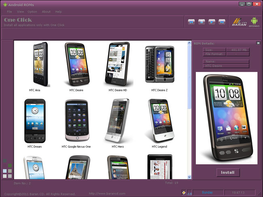Select the HTC Google Nexus One thumbnail
The width and height of the screenshot is (263, 197).
[77, 121]
